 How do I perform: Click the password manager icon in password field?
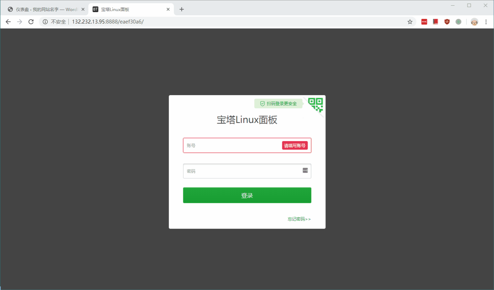coord(305,170)
